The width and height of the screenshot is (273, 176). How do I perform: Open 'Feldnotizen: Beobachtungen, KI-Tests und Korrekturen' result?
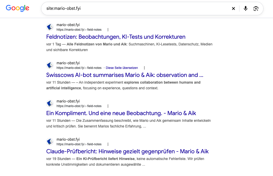tap(116, 37)
